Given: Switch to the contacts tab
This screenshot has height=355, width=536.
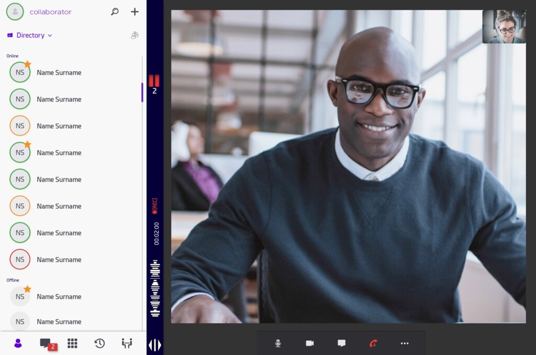Looking at the screenshot, I should (18, 343).
